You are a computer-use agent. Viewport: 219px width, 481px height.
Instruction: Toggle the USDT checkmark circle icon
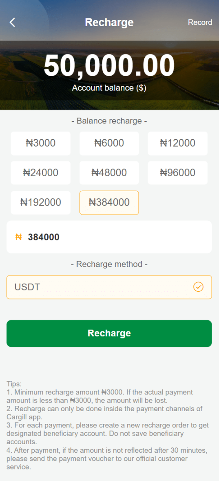tap(199, 287)
